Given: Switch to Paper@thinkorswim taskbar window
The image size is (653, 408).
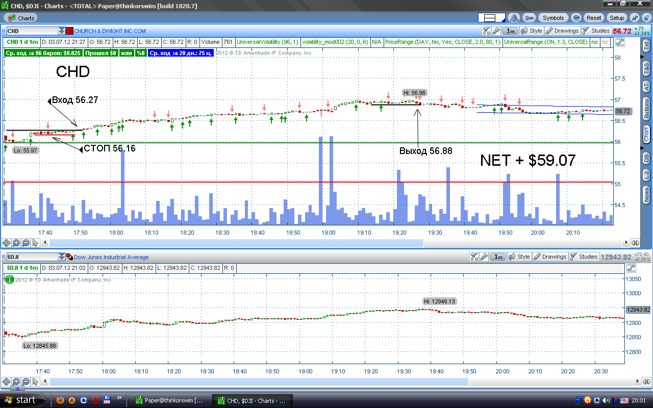Looking at the screenshot, I should (170, 400).
